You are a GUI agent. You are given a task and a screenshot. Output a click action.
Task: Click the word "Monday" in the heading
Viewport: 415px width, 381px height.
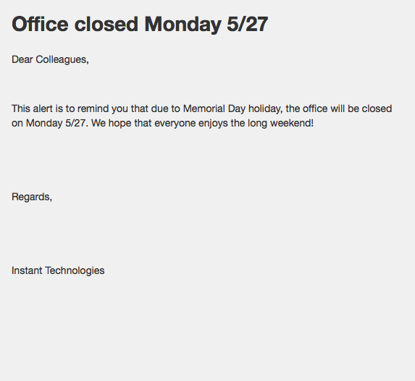point(183,25)
